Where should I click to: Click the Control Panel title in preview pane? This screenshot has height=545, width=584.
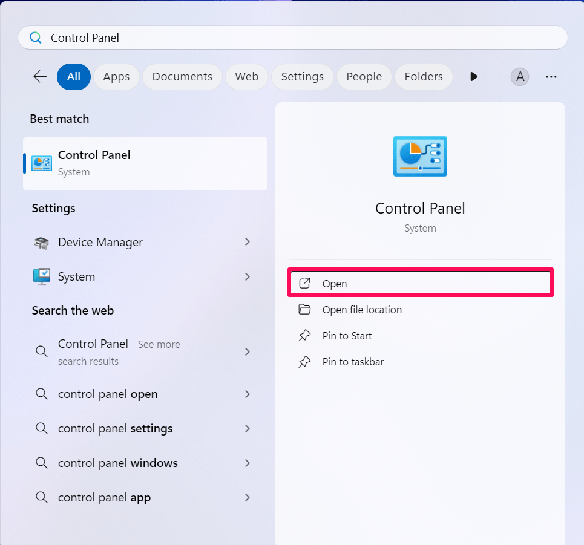(420, 209)
